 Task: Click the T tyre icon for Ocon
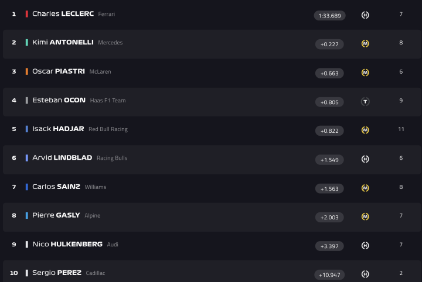pyautogui.click(x=365, y=102)
